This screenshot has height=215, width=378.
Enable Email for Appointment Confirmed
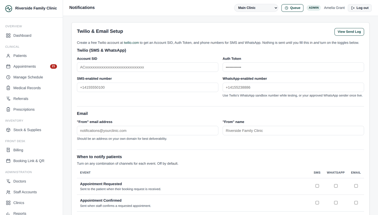pyautogui.click(x=356, y=203)
